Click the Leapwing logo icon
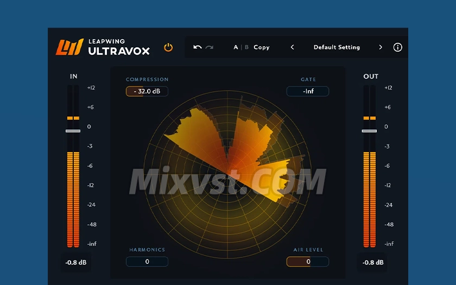This screenshot has width=456, height=285. (x=69, y=47)
